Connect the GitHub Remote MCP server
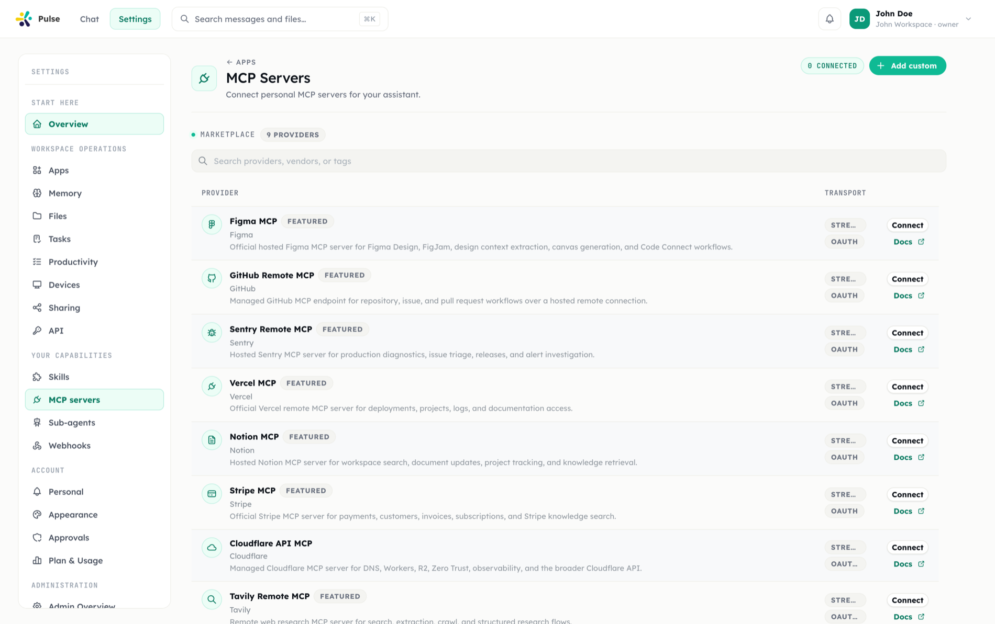 [x=908, y=279]
